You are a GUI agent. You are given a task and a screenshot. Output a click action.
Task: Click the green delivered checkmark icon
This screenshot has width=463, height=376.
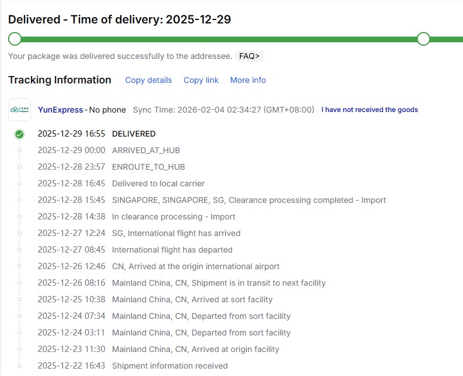[19, 134]
